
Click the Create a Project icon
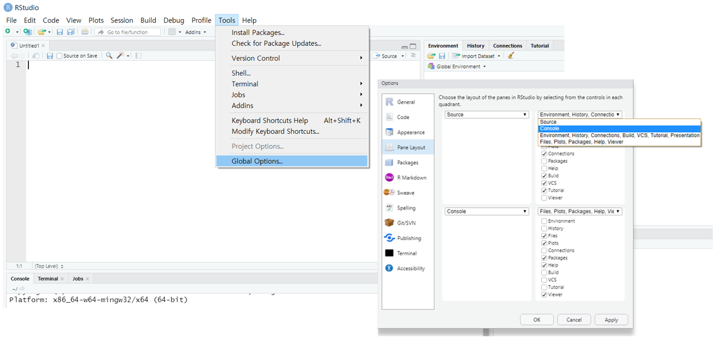[27, 32]
